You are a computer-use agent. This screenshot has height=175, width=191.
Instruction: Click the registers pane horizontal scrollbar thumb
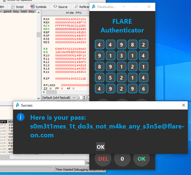[51, 92]
